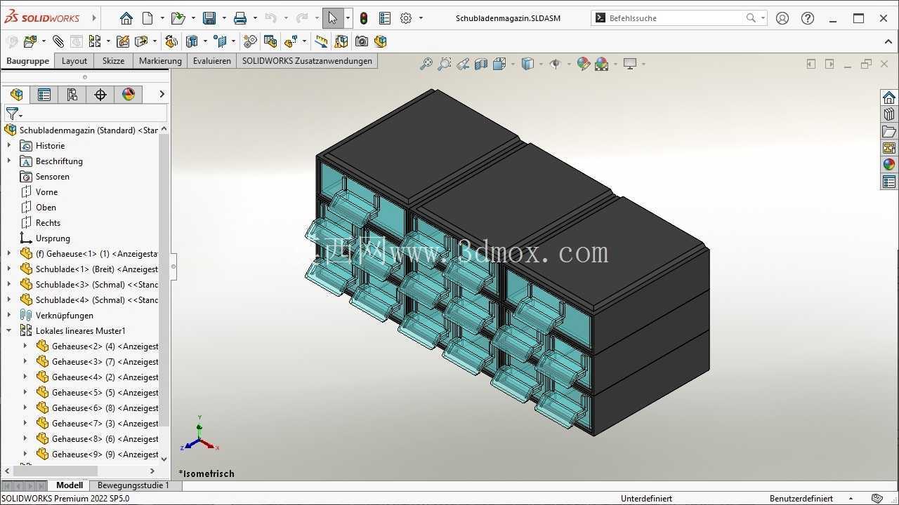Expand the SOLIDWORKS menu arrow by logo
The height and width of the screenshot is (505, 899).
tap(93, 18)
